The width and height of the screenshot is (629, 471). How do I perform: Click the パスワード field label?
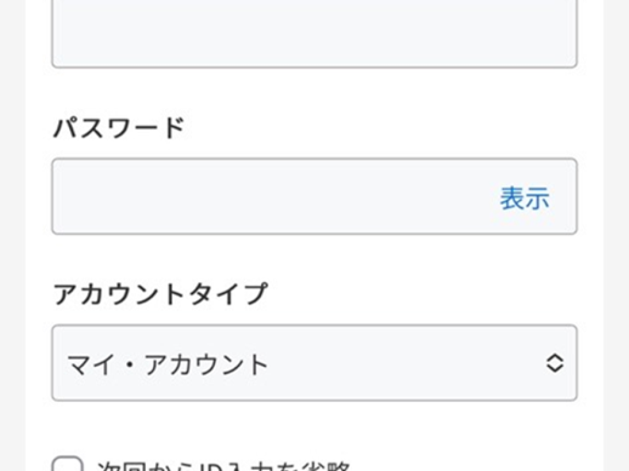118,129
